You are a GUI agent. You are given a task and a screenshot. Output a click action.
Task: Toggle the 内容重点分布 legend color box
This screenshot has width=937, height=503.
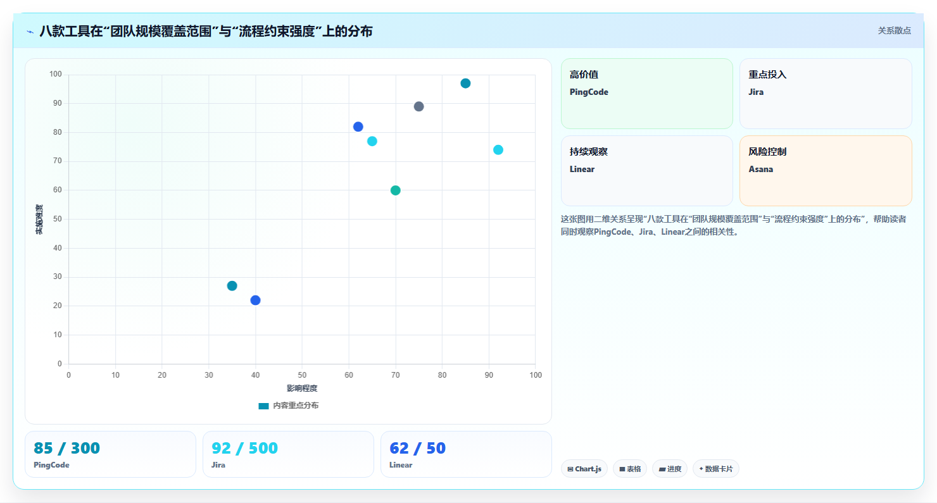pos(263,406)
